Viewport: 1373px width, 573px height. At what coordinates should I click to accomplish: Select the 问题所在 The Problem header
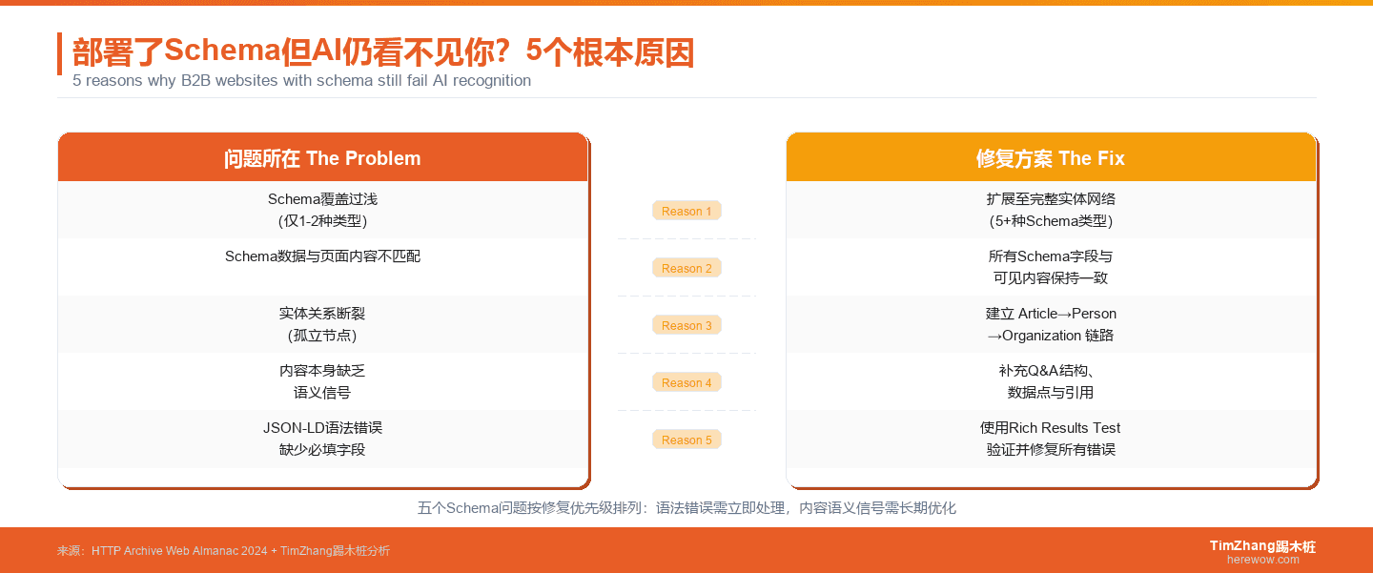(x=323, y=157)
